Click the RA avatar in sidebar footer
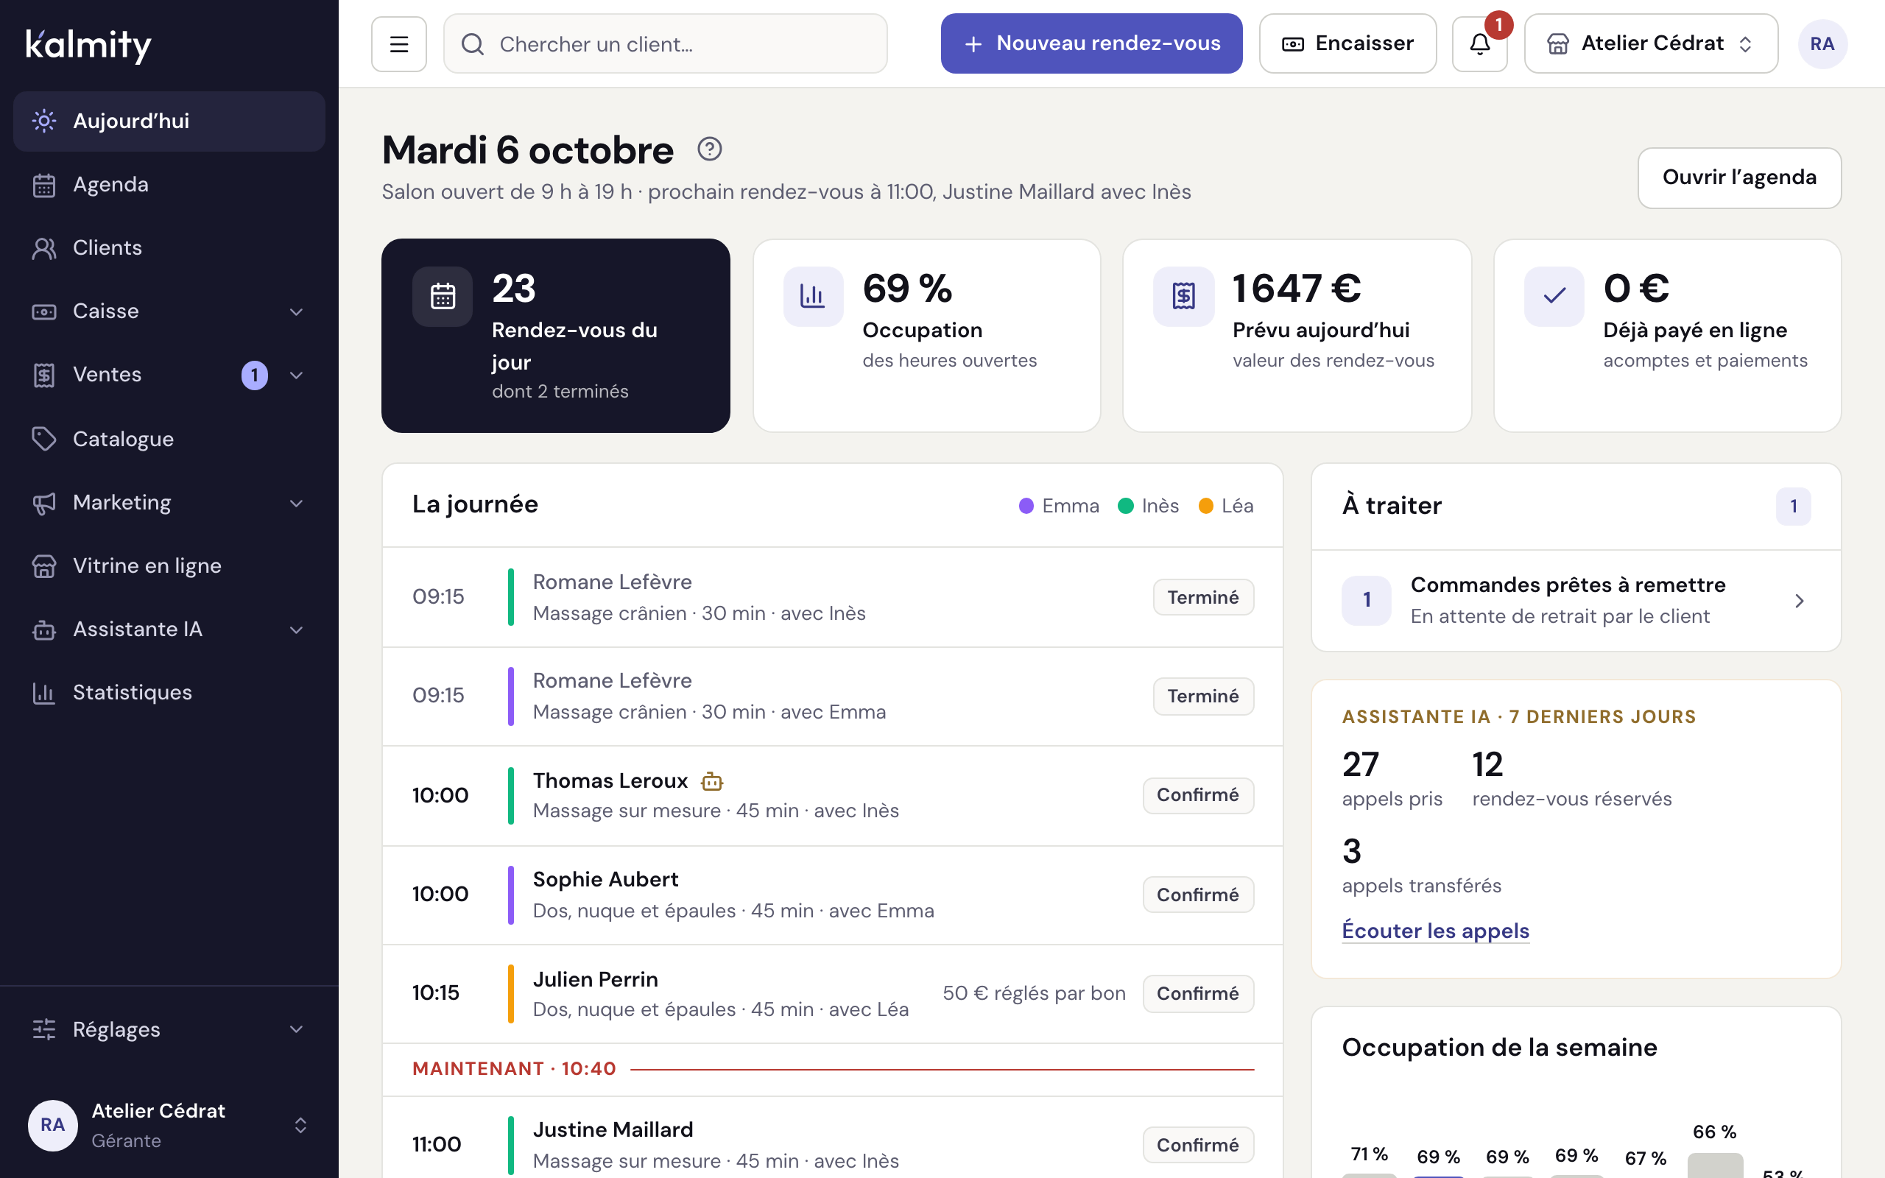1885x1178 pixels. tap(52, 1125)
